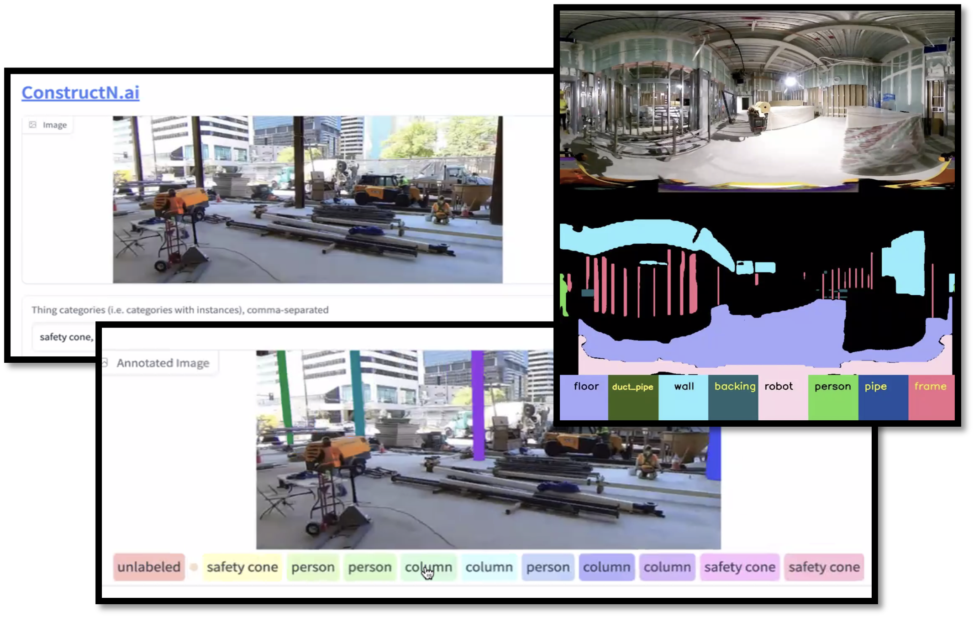Click the robot color swatch
Image resolution: width=974 pixels, height=617 pixels.
pyautogui.click(x=783, y=397)
